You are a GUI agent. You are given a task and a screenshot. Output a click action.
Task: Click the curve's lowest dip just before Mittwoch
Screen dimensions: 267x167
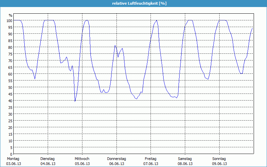(x=75, y=101)
